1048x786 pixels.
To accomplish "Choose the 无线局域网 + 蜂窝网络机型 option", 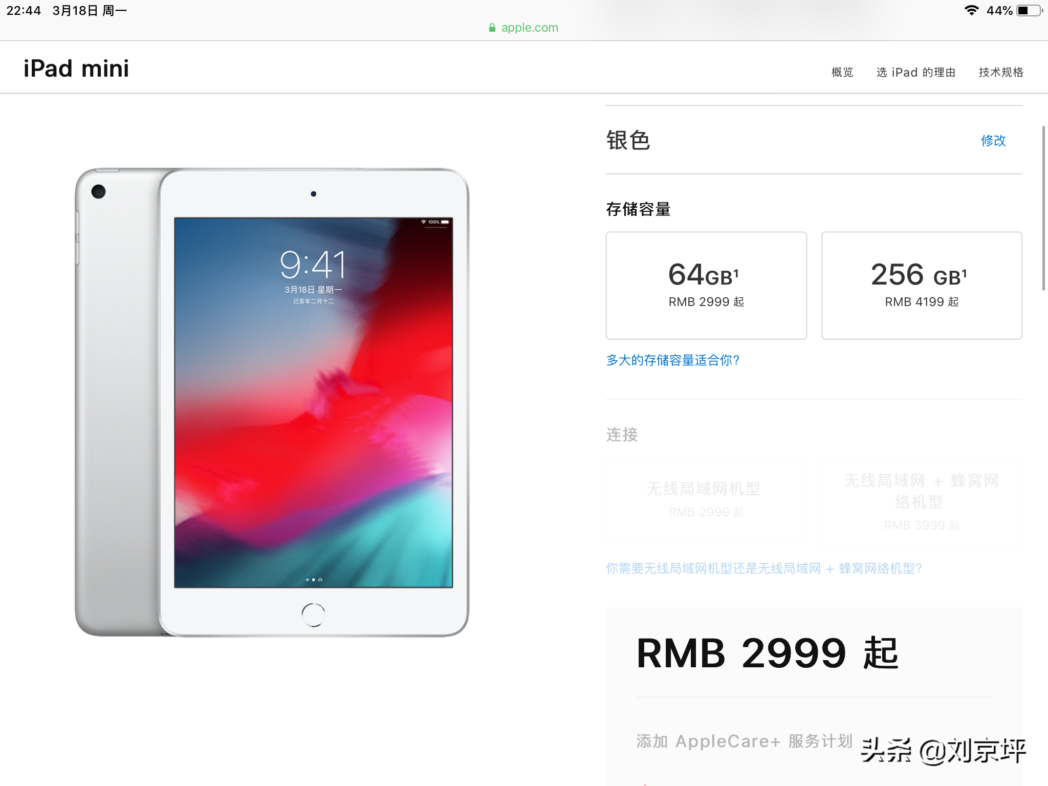I will [922, 502].
